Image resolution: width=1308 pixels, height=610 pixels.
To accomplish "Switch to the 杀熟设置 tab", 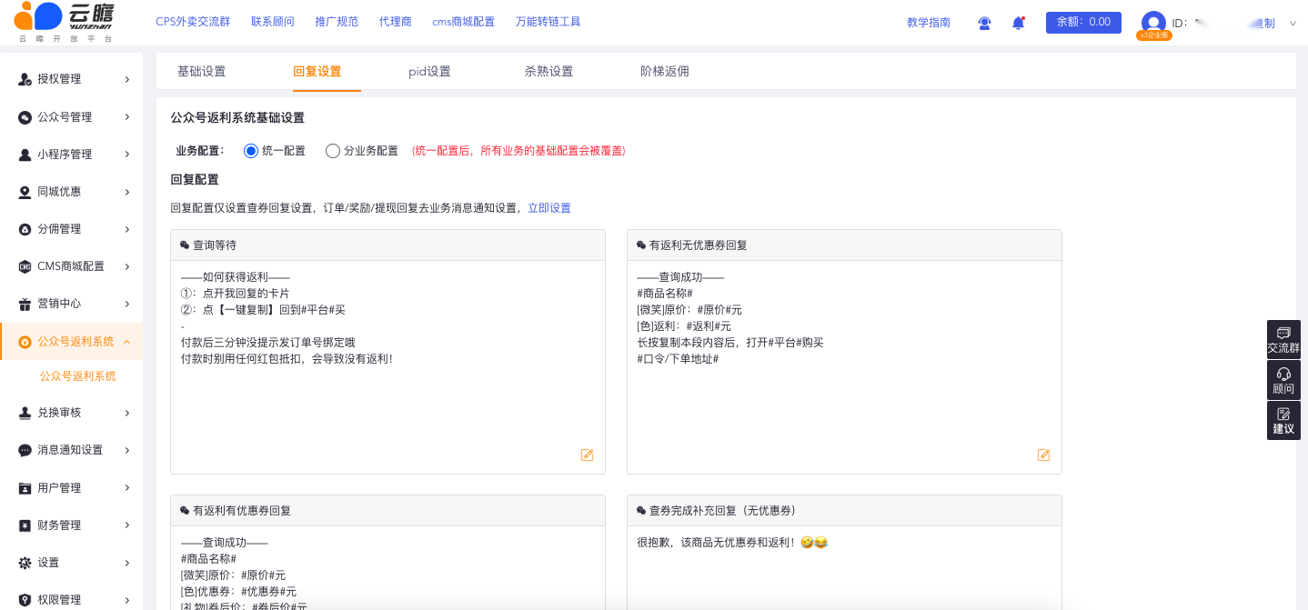I will (548, 71).
